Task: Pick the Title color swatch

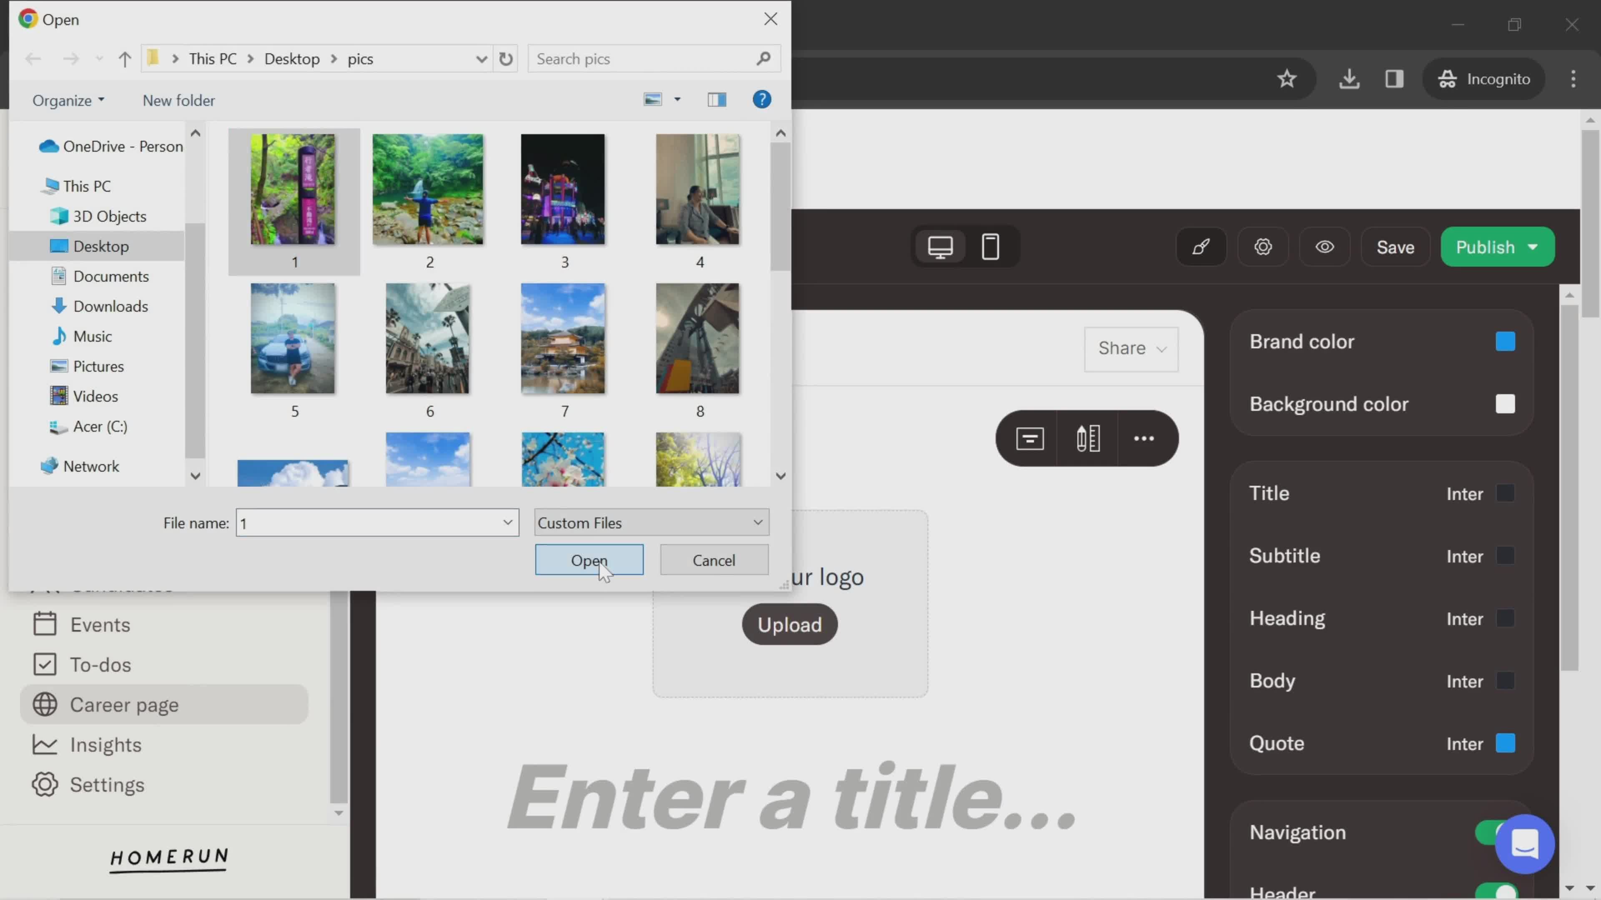Action: tap(1505, 494)
